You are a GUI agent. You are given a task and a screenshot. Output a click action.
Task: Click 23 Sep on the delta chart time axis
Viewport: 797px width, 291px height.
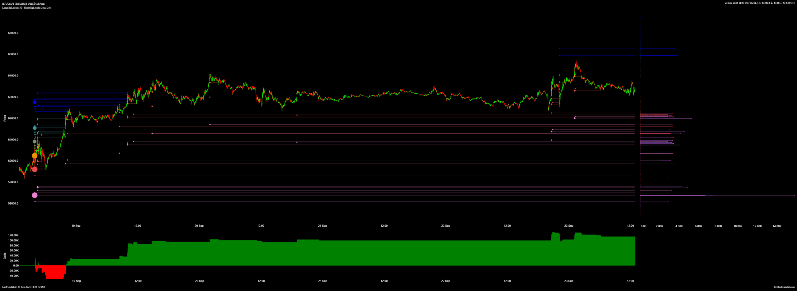tap(569, 281)
